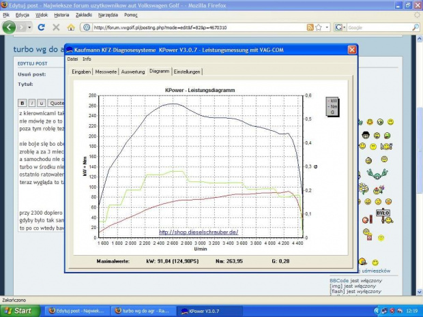
Task: Click the RSS feed icon in address bar
Action: point(310,27)
